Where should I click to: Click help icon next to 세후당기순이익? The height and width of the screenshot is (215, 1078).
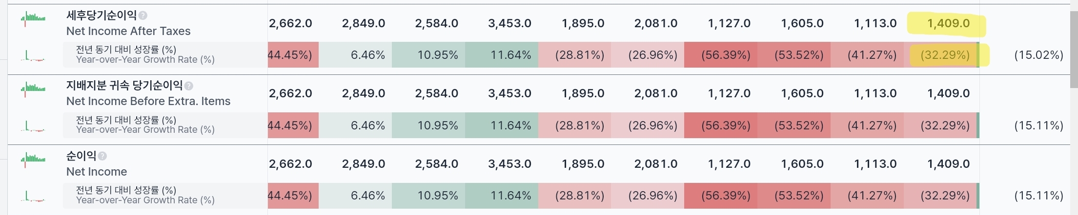[x=142, y=16]
